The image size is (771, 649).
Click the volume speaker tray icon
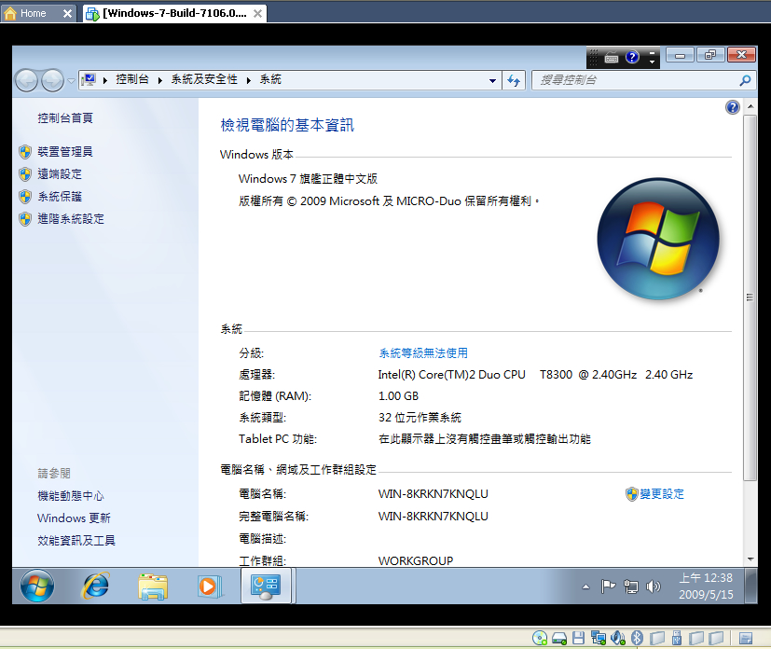pos(653,587)
